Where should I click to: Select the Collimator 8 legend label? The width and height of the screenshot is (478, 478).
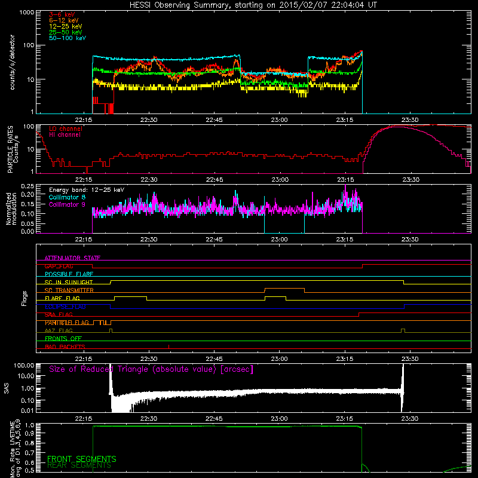point(67,197)
